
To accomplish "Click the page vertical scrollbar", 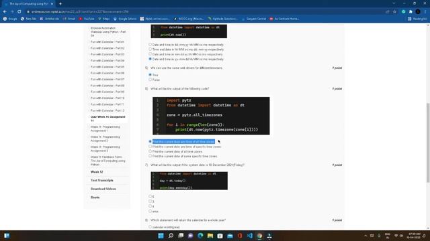I will pos(428,143).
